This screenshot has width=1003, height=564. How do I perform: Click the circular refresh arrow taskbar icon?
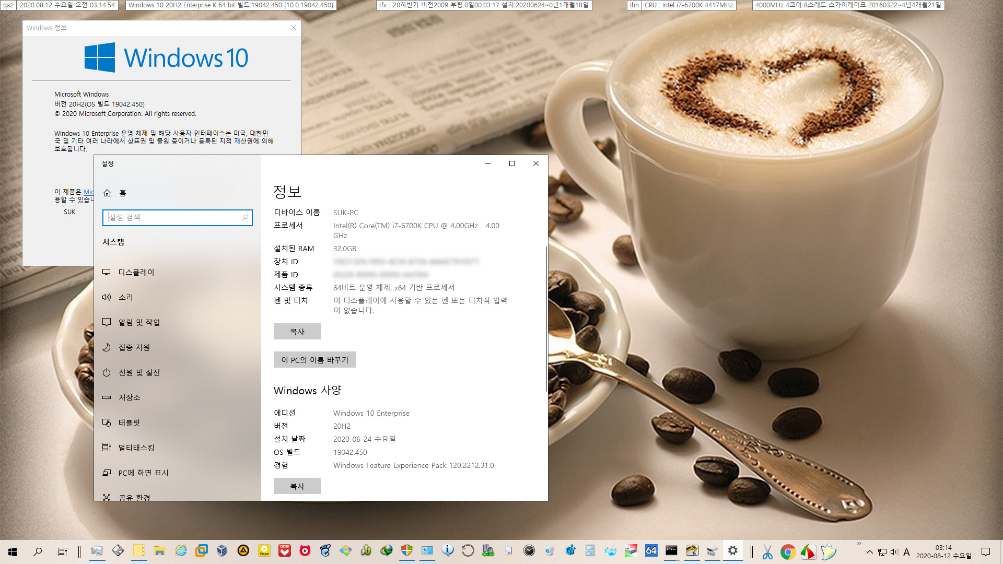tap(468, 551)
